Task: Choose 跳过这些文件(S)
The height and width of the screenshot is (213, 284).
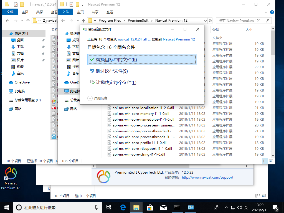Action: tap(142, 71)
